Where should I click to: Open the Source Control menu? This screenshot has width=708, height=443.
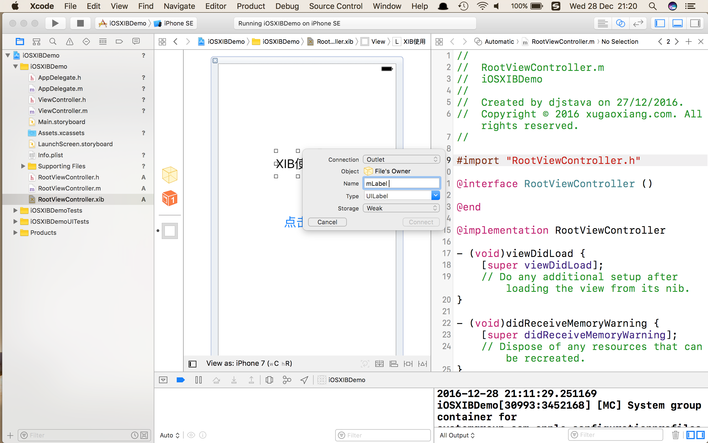click(335, 6)
